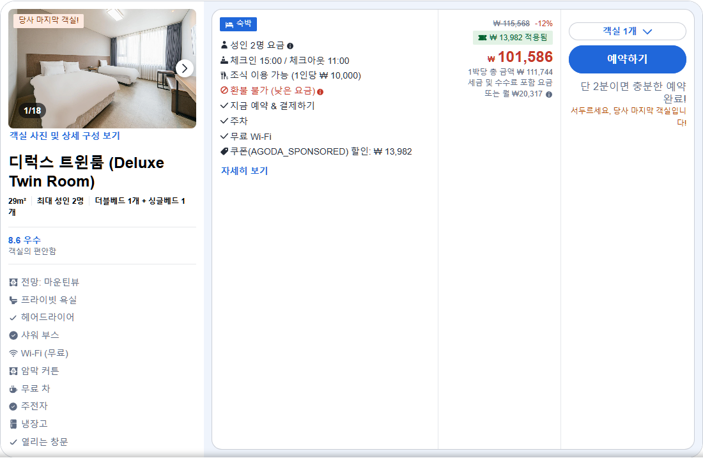The width and height of the screenshot is (703, 458).
Task: Click the Deluxe Twin Room photo
Action: coord(102,68)
